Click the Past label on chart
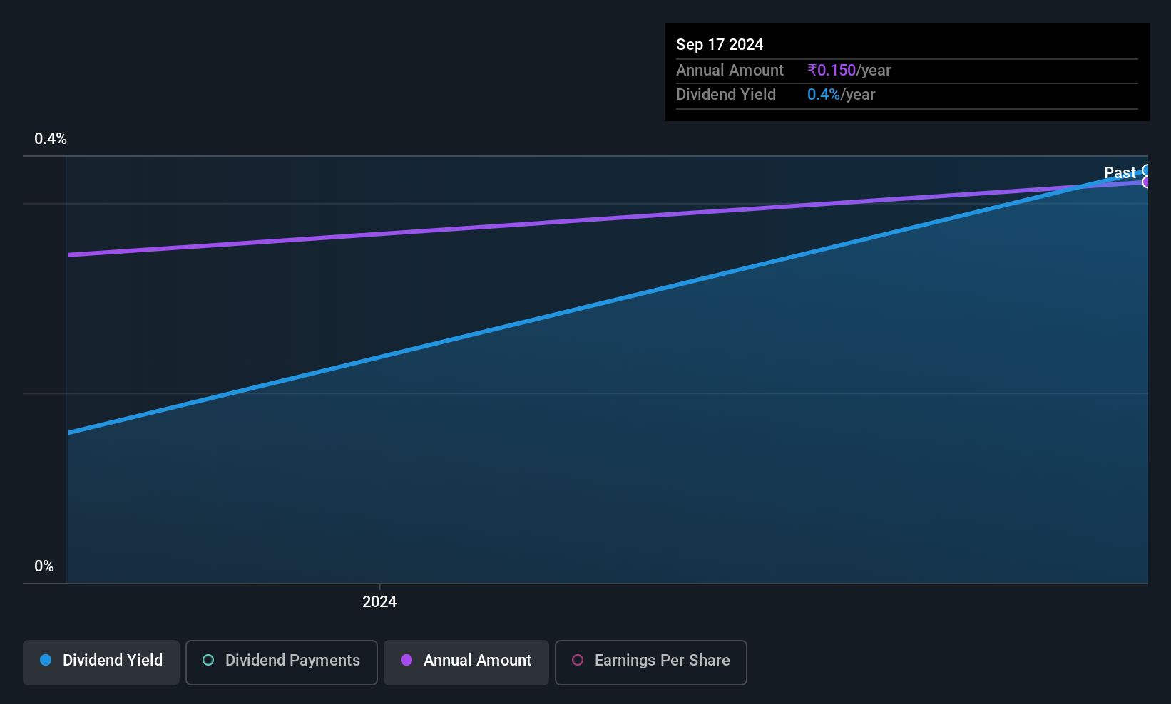Viewport: 1171px width, 704px height. [x=1120, y=172]
